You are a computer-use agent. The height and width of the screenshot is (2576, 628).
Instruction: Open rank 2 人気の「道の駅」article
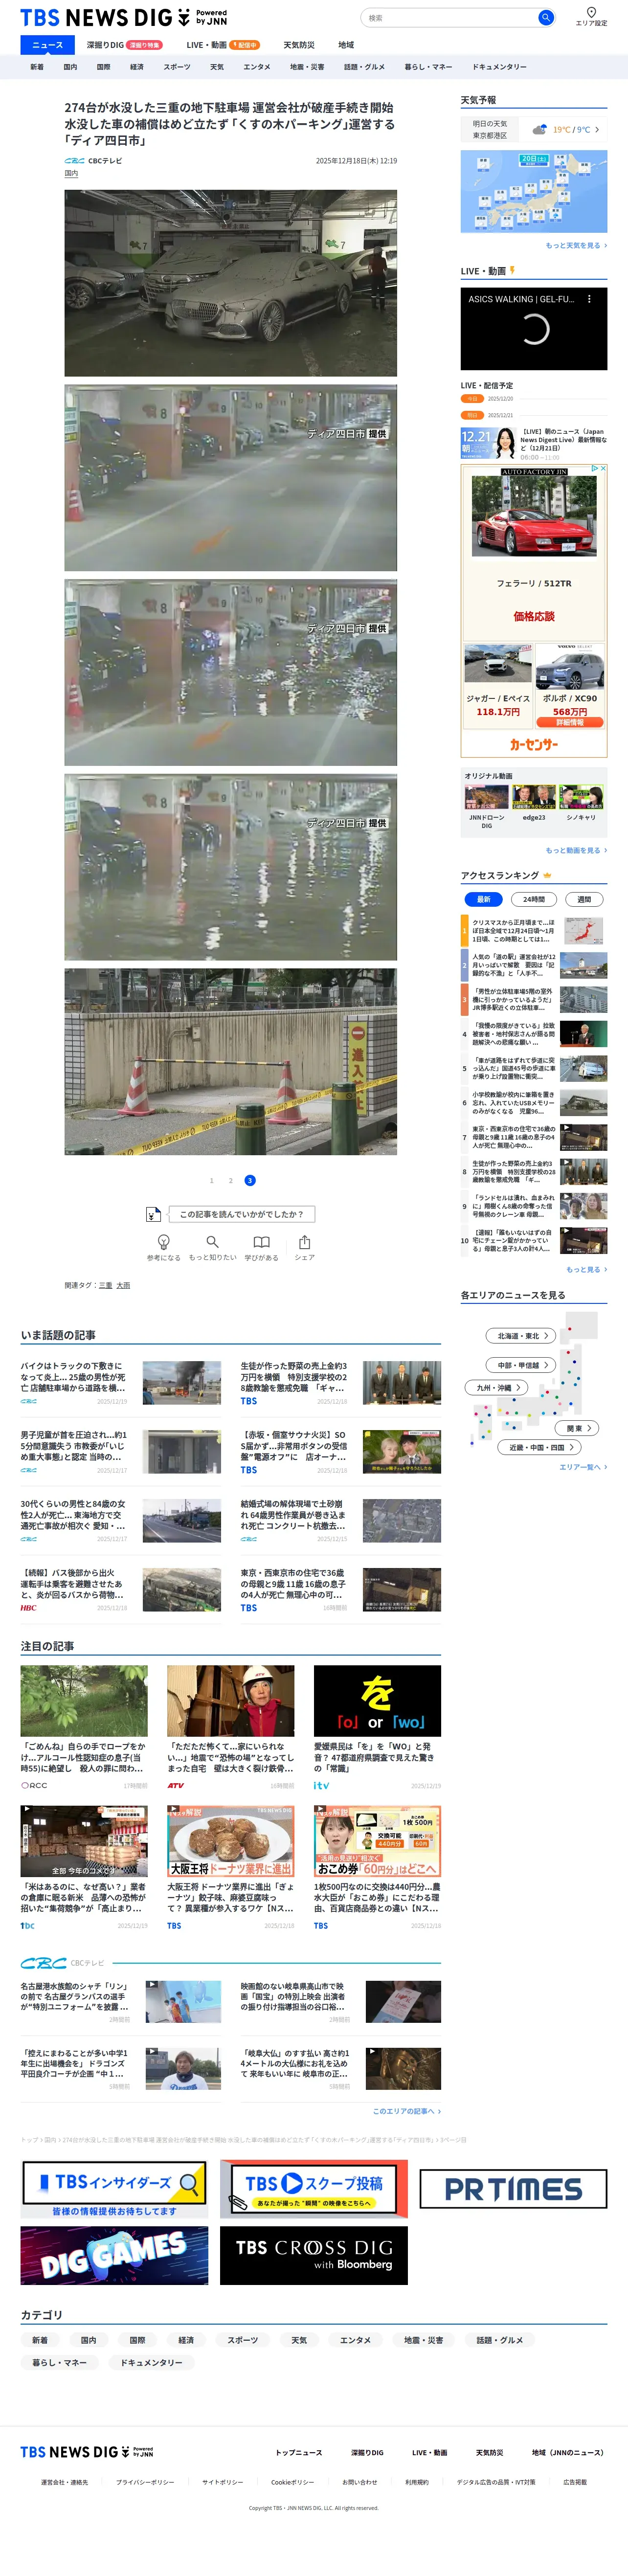pos(534,965)
